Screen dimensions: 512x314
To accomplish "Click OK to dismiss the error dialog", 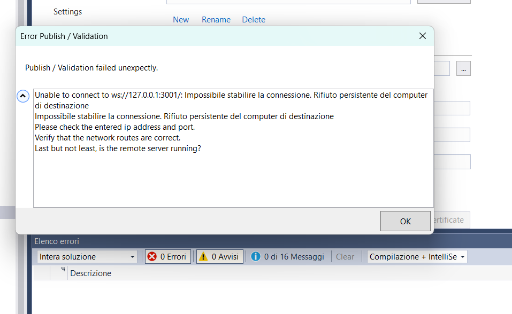I will coord(405,221).
